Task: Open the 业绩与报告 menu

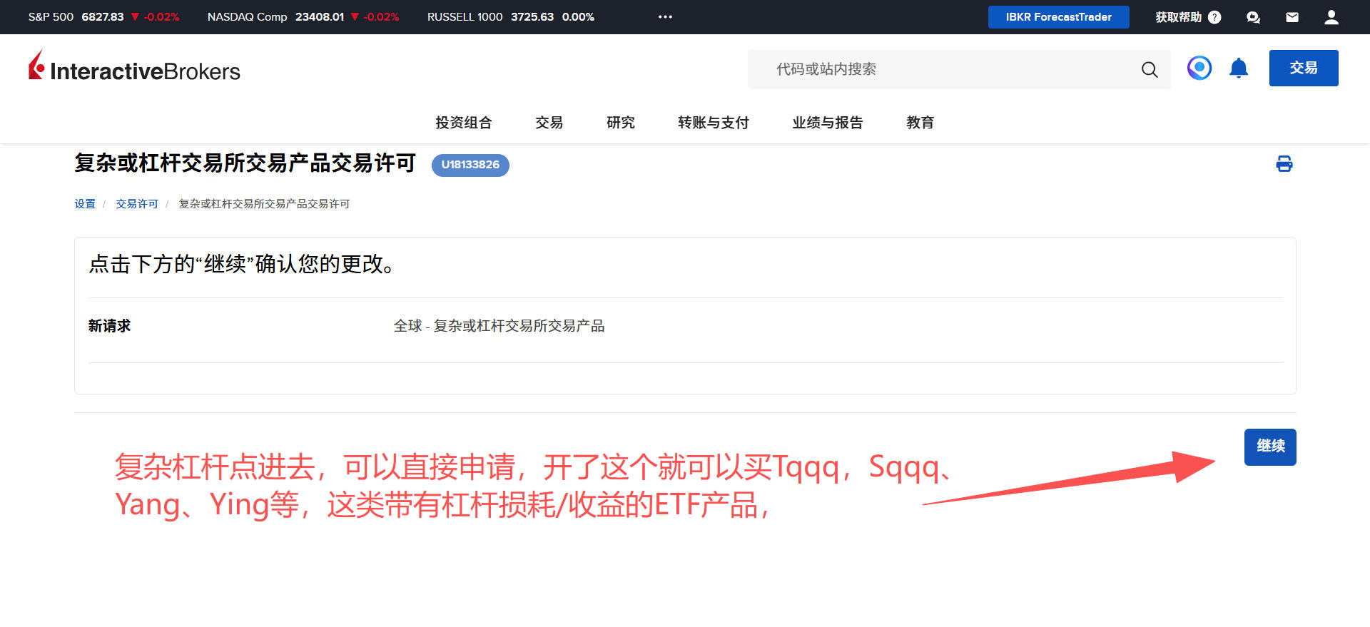Action: (x=827, y=123)
